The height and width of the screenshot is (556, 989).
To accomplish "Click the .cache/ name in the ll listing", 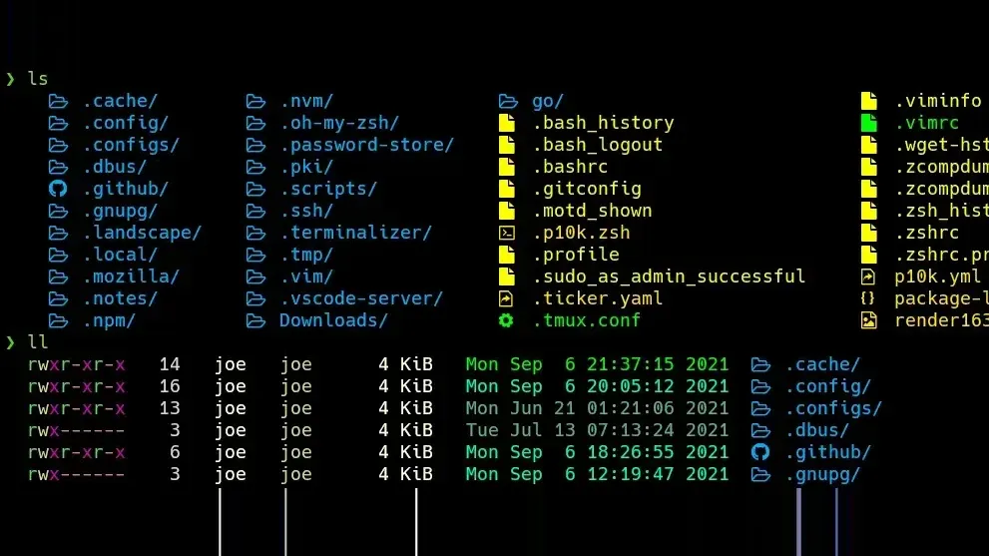I will coord(822,364).
